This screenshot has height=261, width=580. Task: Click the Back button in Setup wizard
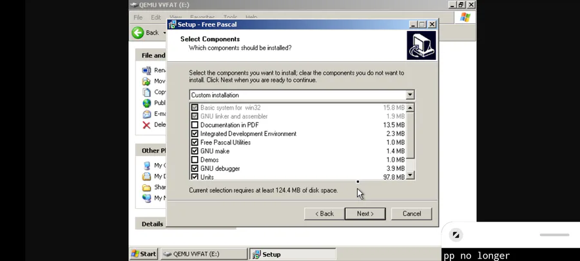point(324,214)
